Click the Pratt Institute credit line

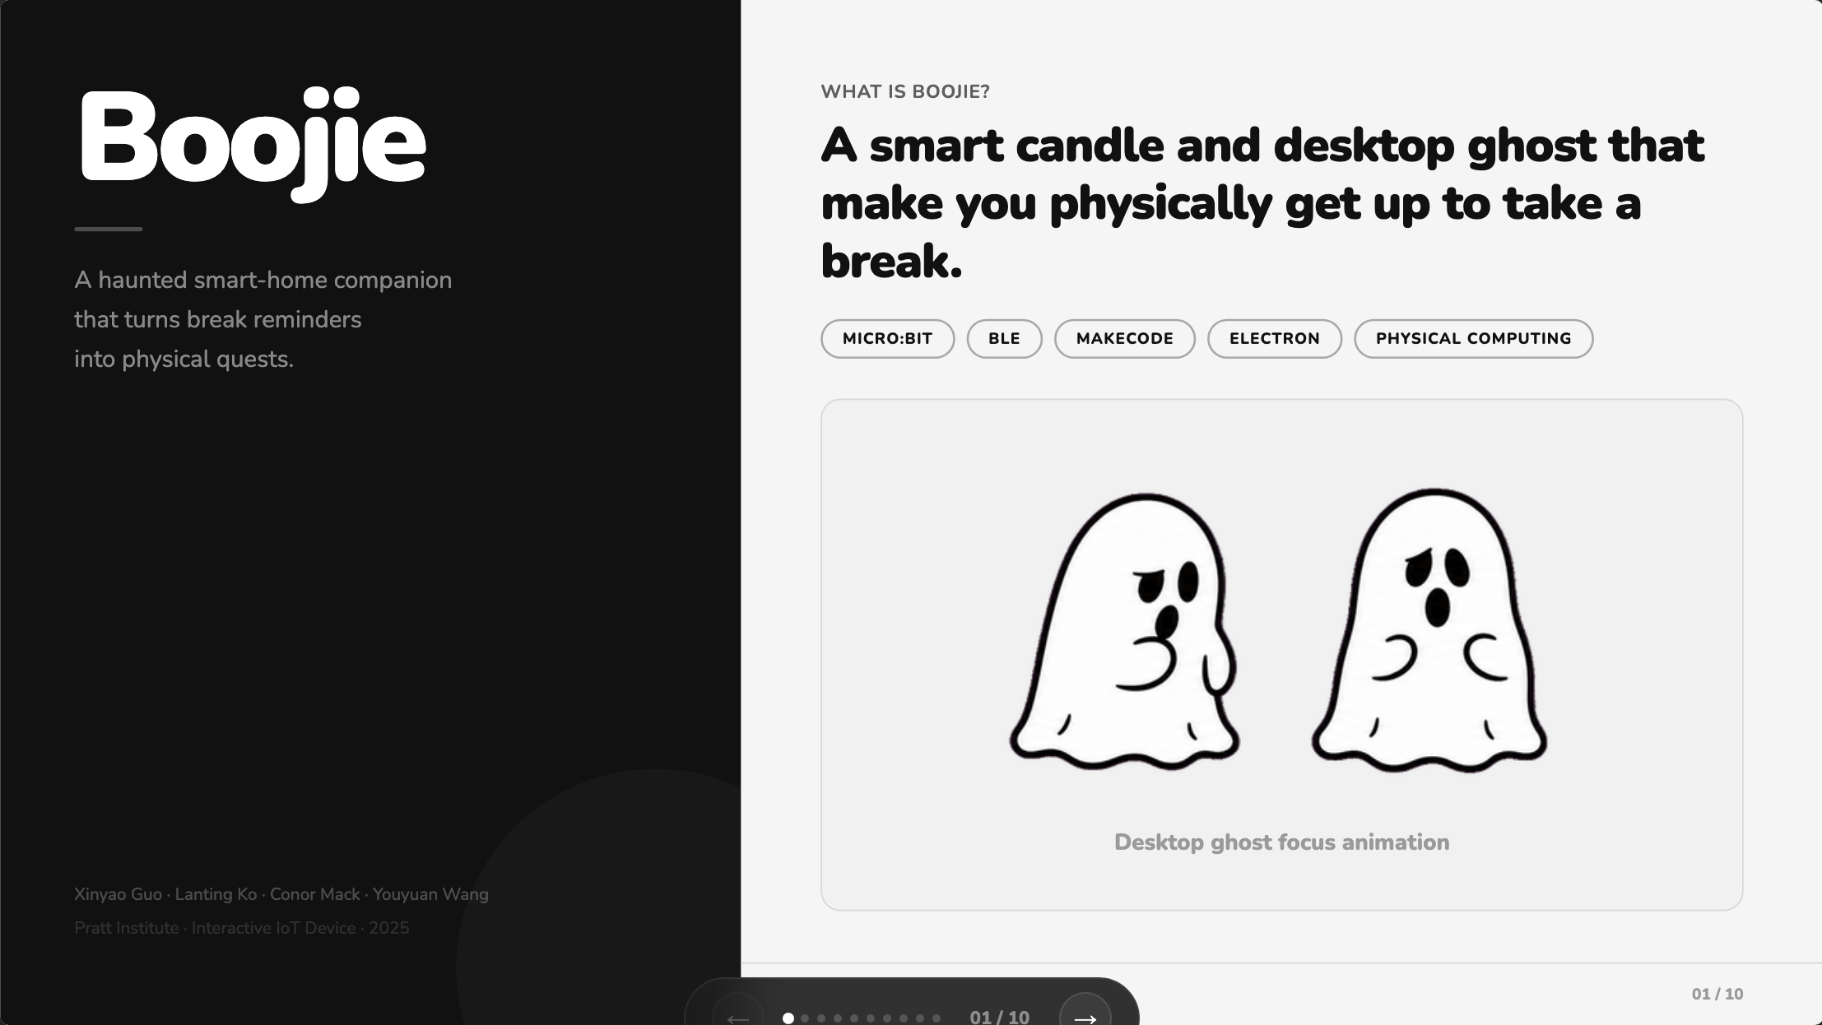tap(241, 928)
